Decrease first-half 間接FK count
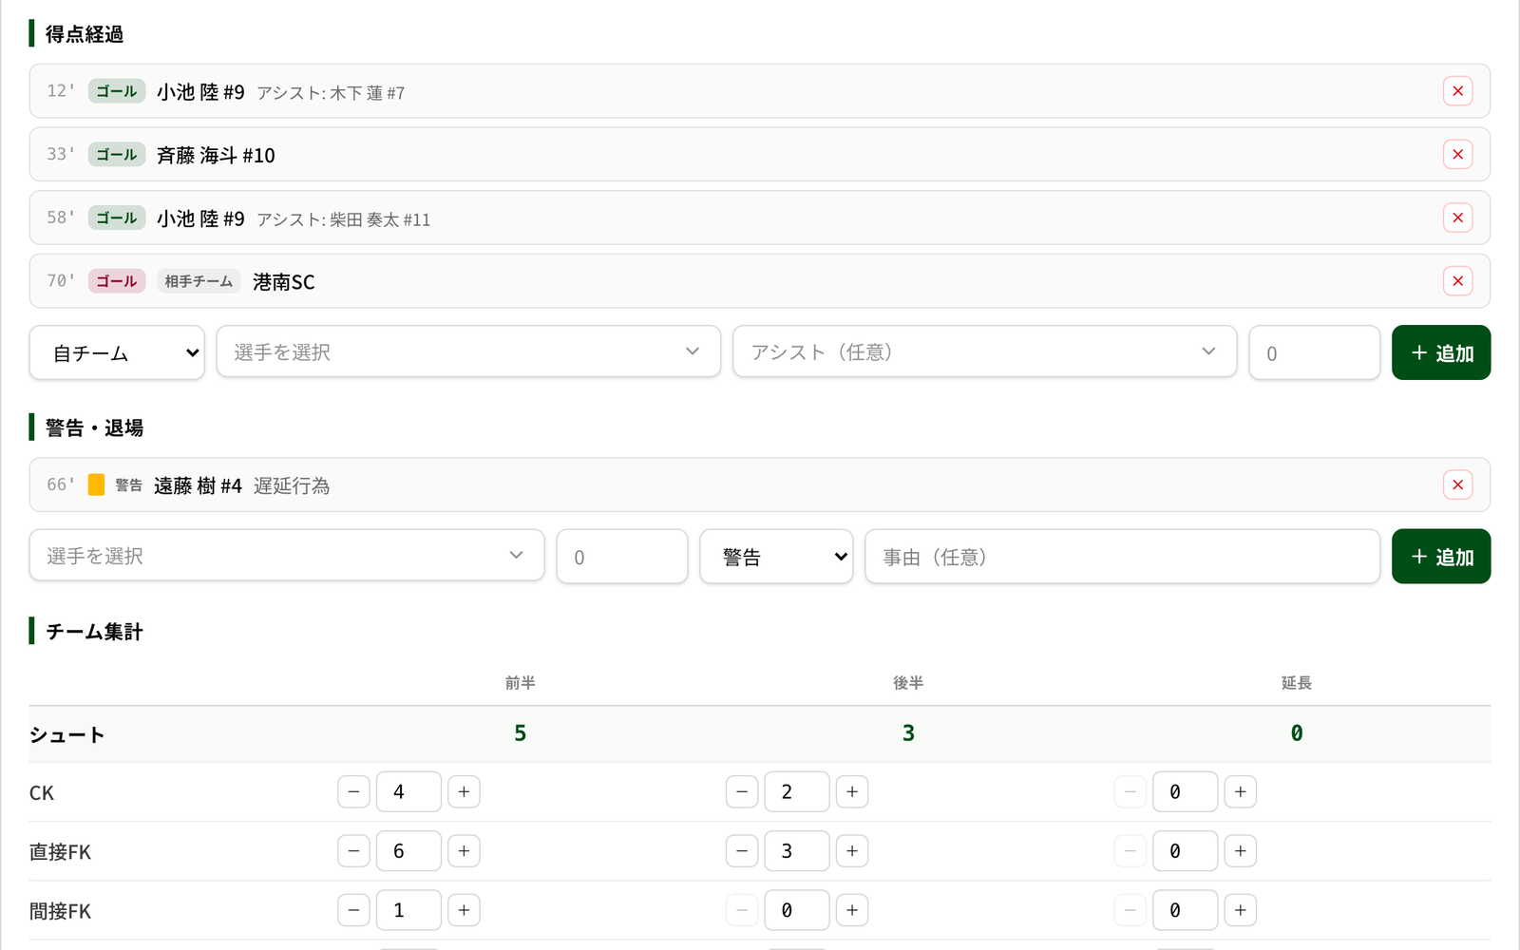 [353, 910]
